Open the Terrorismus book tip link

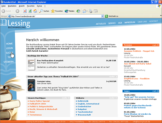pos(36,115)
